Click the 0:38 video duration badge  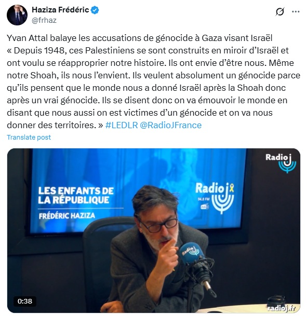point(25,301)
